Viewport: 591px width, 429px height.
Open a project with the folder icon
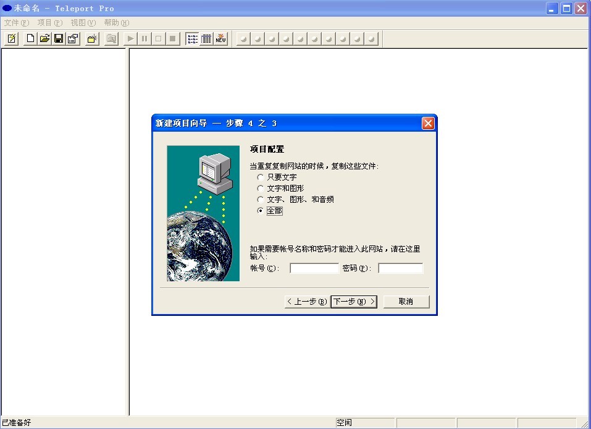pos(45,38)
